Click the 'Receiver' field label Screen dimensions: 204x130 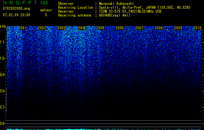point(66,11)
